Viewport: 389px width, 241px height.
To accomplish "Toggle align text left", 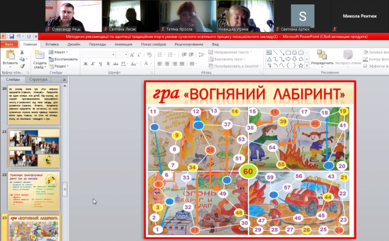I will (x=160, y=64).
